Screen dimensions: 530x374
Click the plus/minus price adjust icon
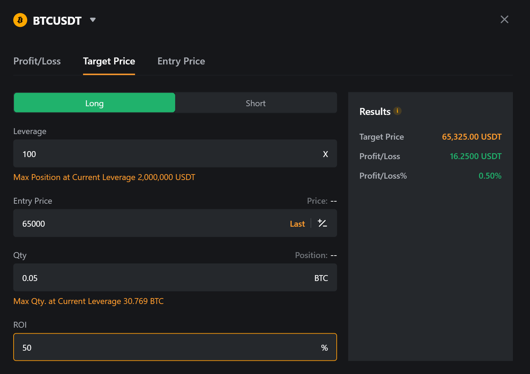tap(322, 223)
